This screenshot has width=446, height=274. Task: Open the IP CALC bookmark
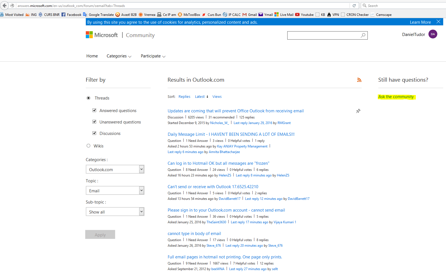(232, 15)
